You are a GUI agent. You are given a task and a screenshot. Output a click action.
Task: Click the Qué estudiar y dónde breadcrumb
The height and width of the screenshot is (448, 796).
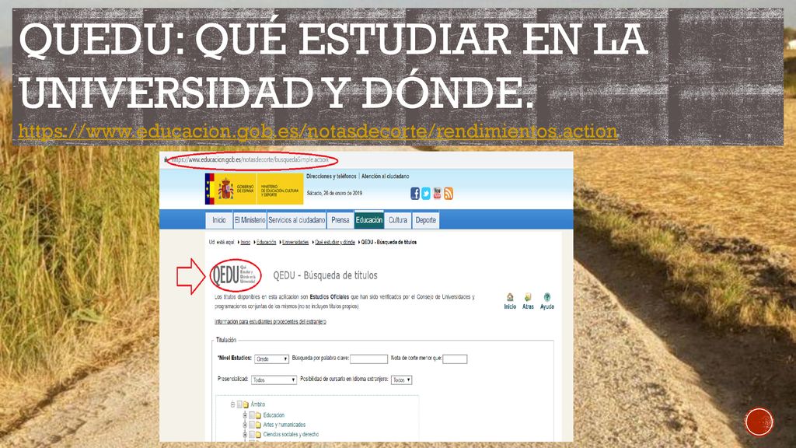[335, 243]
